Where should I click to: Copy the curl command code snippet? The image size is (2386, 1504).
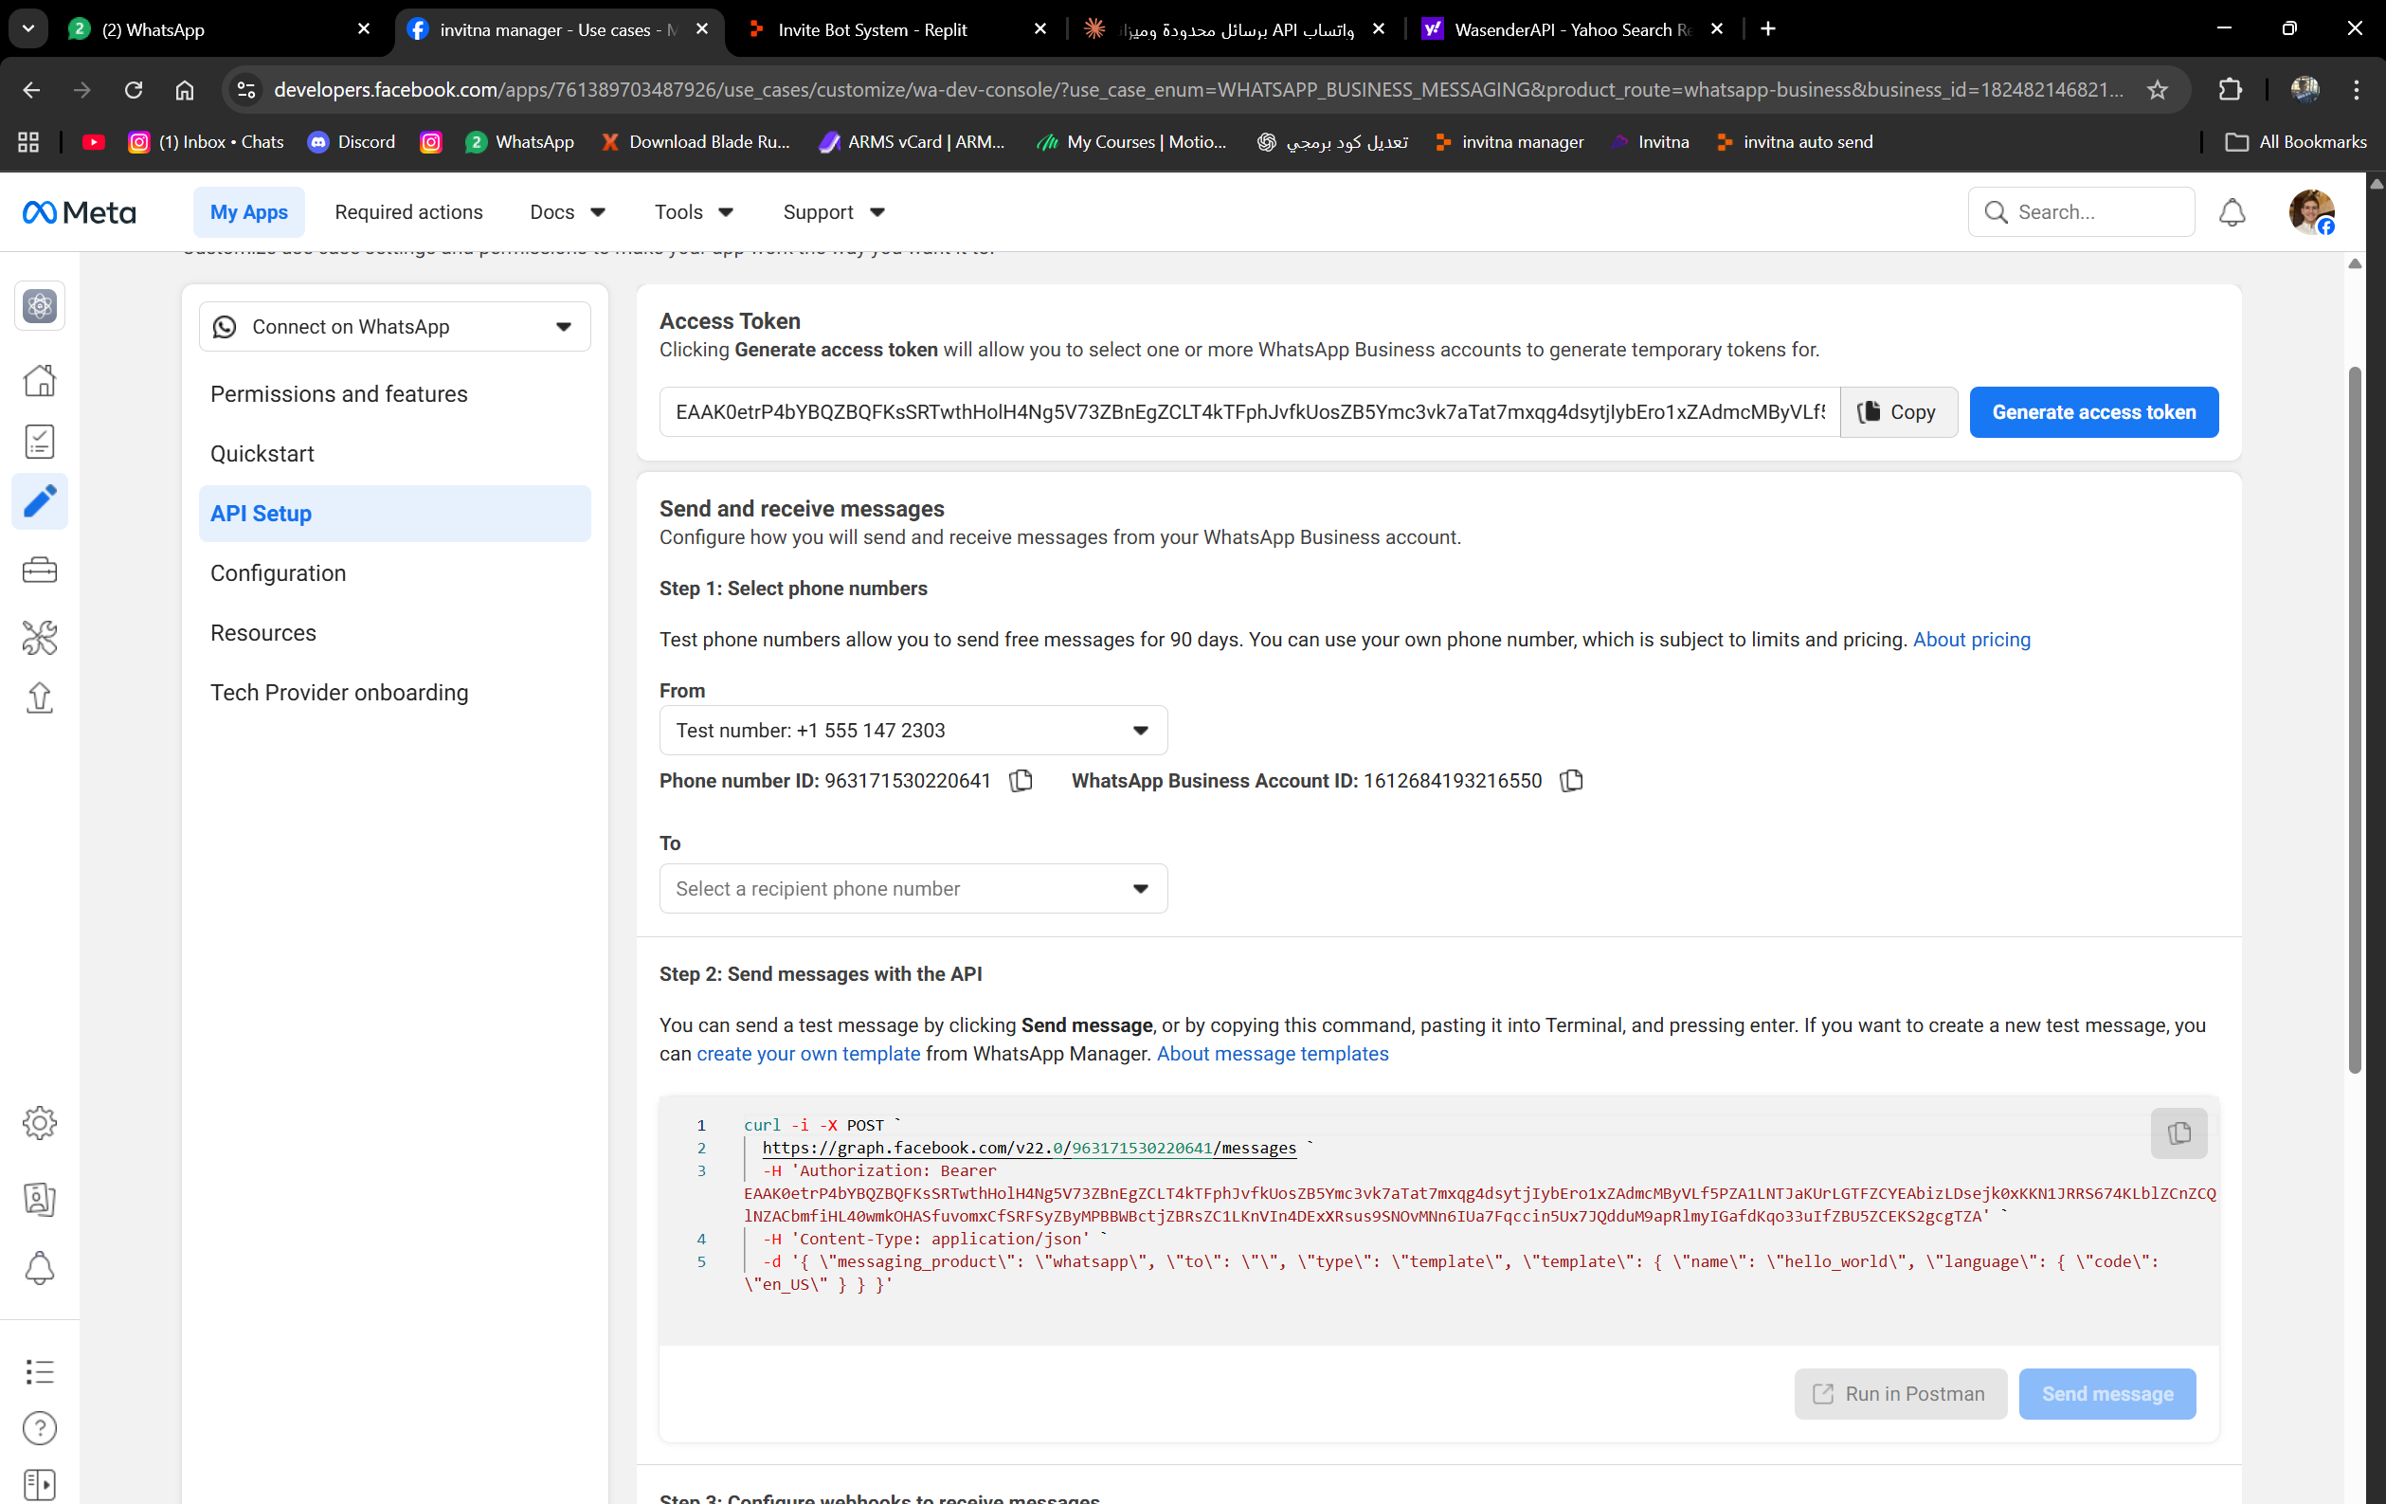point(2178,1133)
